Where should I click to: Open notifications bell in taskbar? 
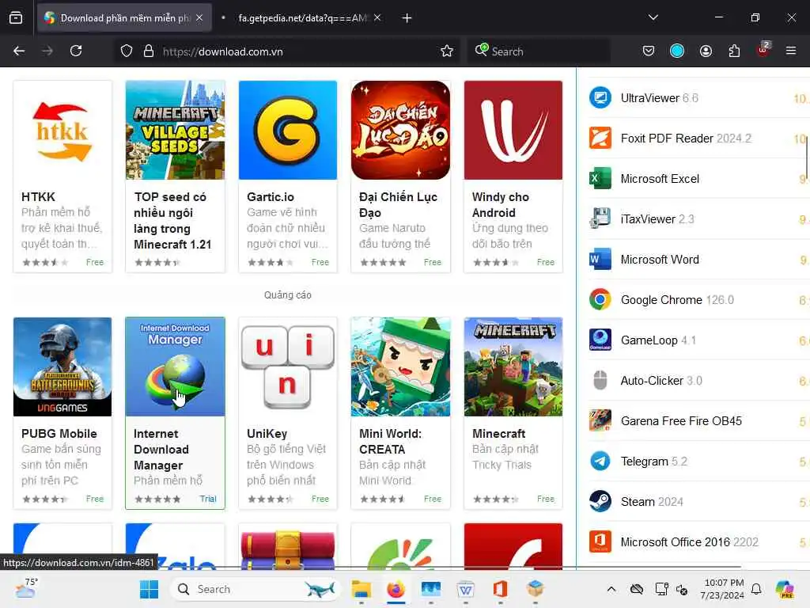pos(756,589)
